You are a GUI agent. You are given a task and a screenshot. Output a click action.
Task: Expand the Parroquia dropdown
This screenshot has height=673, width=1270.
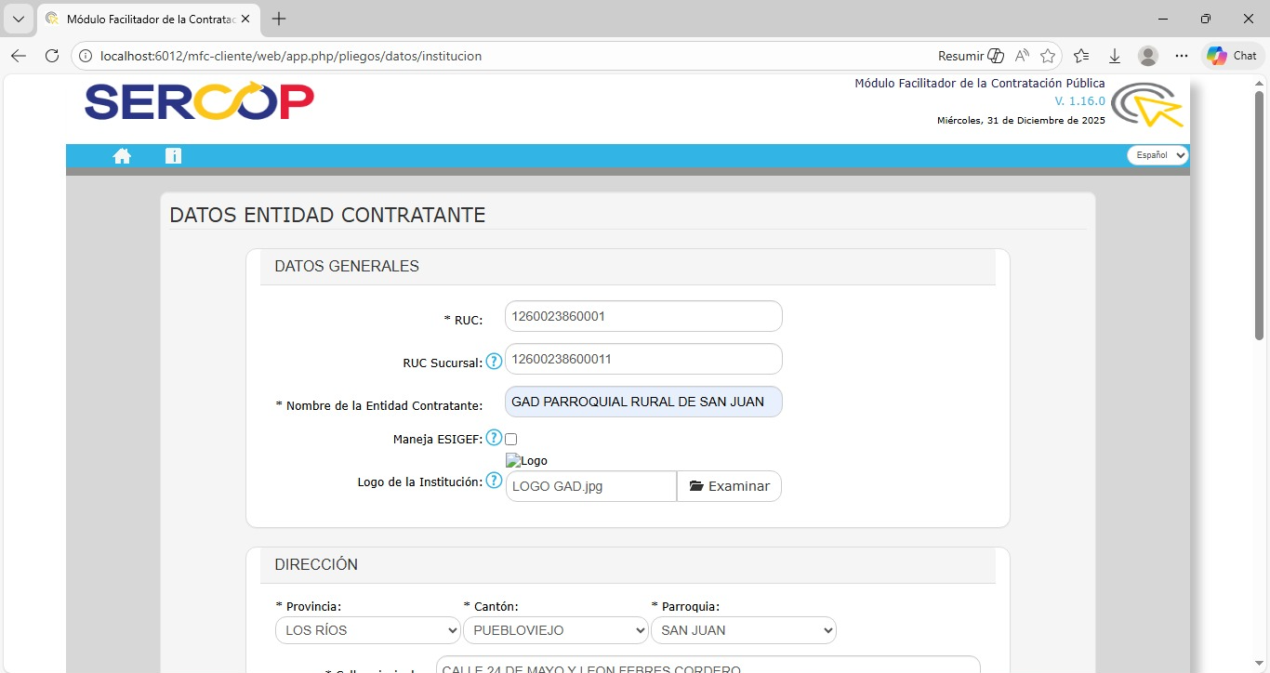[x=743, y=630]
